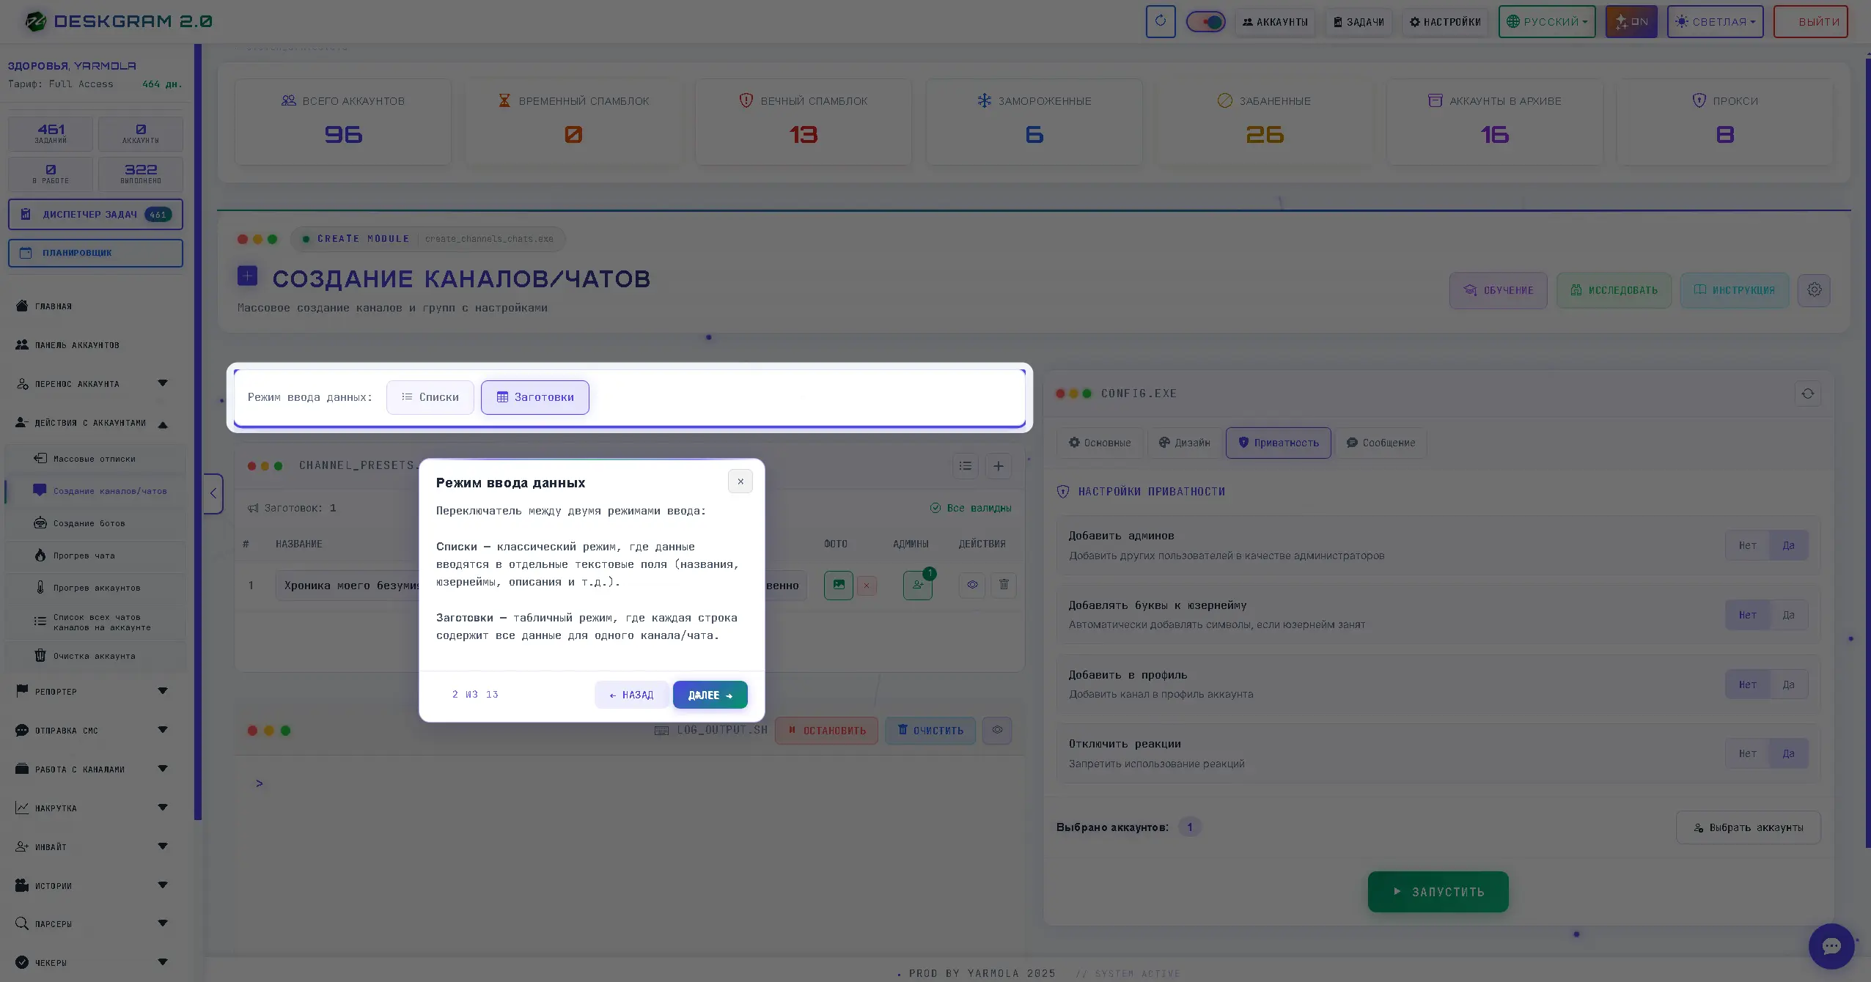The image size is (1871, 982).
Task: Click the Обучение button
Action: (x=1498, y=290)
